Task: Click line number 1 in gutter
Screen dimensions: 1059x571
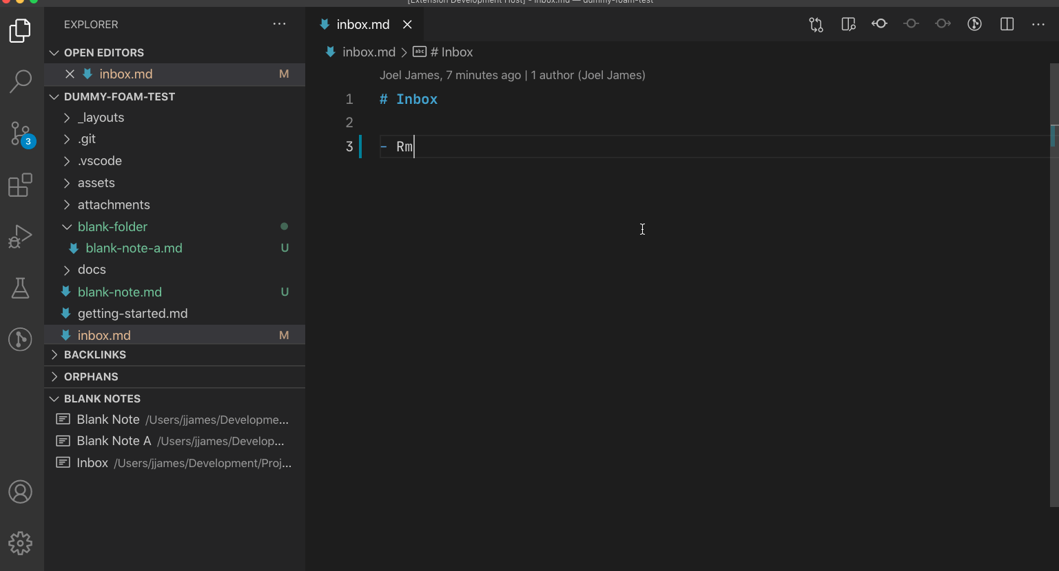Action: (349, 99)
